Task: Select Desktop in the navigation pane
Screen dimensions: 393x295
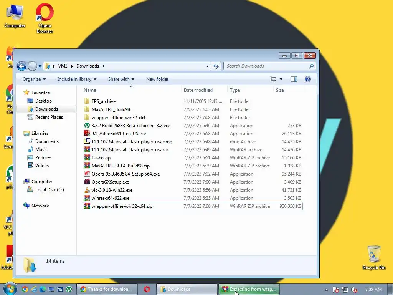Action: 43,101
